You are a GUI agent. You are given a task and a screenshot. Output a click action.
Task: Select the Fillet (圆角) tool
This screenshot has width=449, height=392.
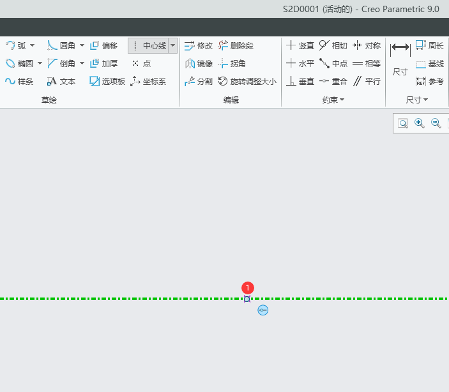click(61, 45)
